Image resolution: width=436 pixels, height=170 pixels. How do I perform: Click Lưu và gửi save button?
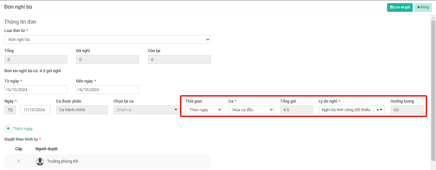[x=400, y=7]
